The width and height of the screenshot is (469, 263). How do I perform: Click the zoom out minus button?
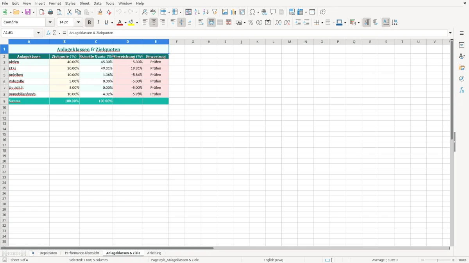[422, 260]
